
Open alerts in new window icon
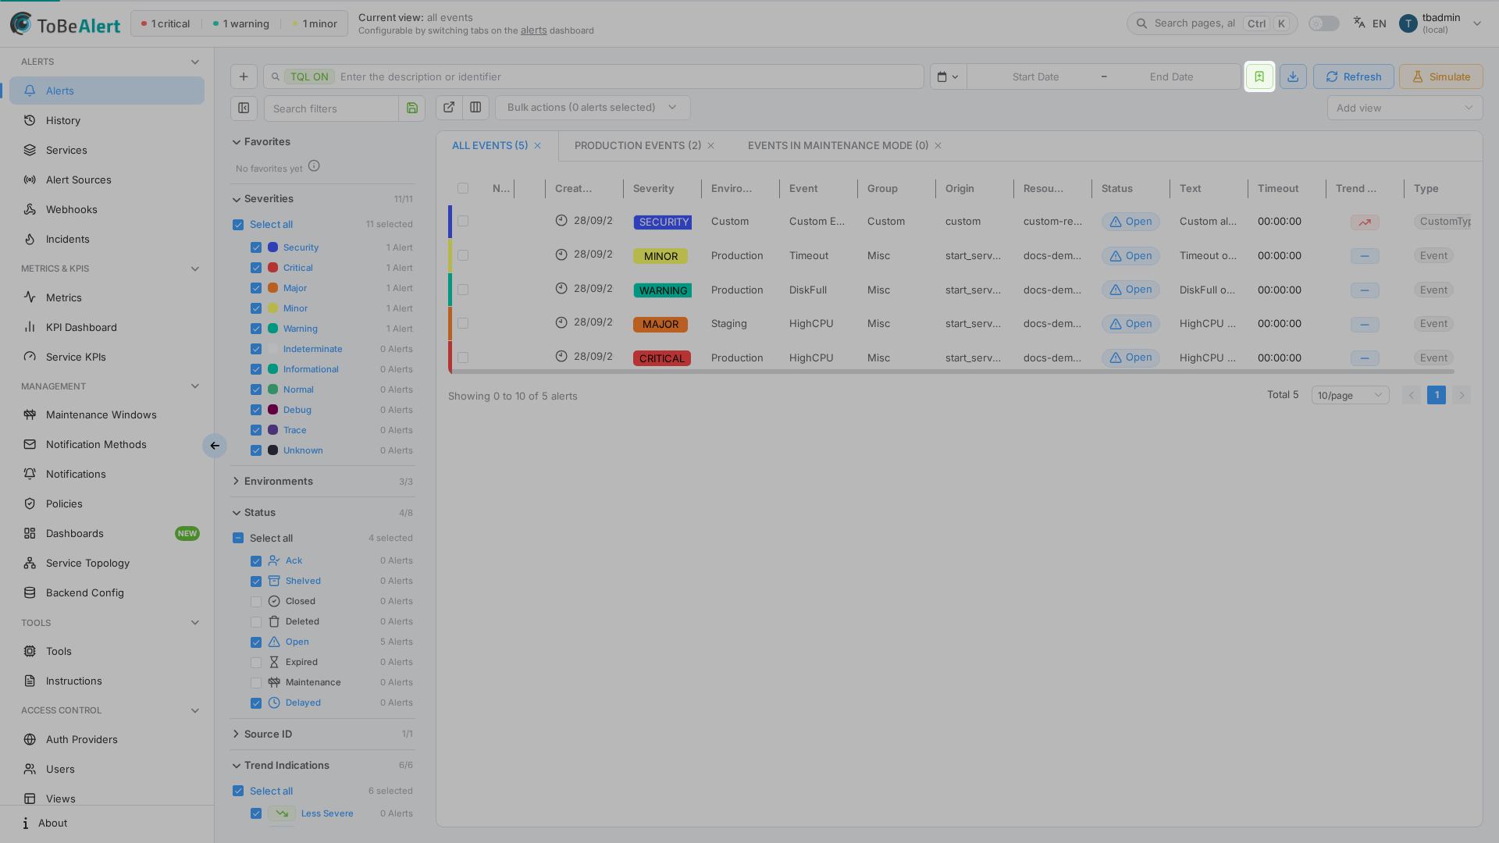tap(449, 108)
